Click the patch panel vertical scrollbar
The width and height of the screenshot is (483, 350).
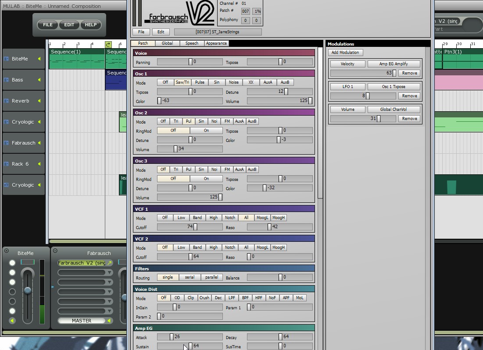(x=320, y=123)
